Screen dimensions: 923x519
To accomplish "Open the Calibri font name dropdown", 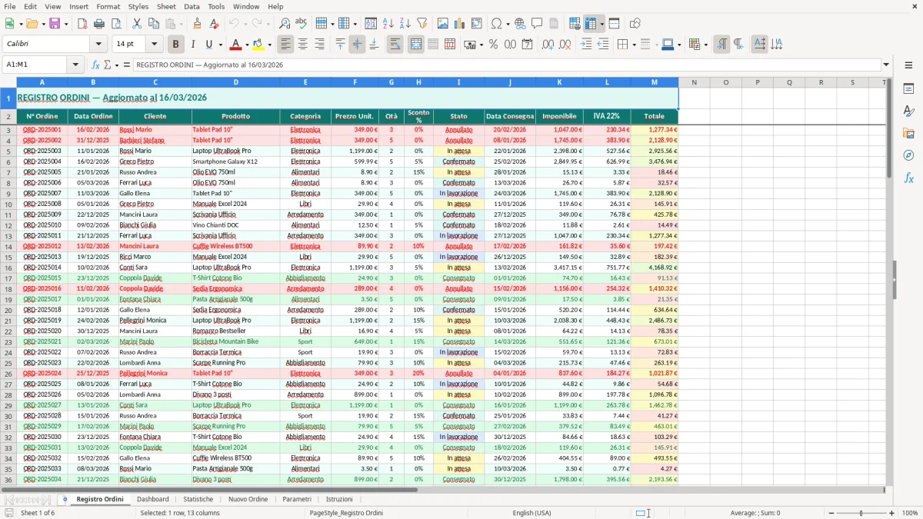I will (x=98, y=45).
